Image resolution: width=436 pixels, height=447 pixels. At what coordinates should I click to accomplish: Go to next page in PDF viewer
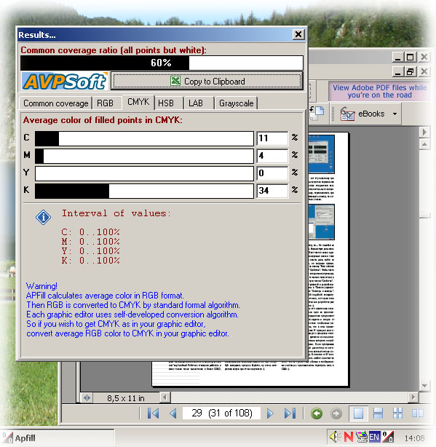tap(270, 413)
